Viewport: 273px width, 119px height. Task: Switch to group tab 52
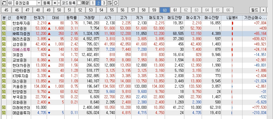coord(80,10)
